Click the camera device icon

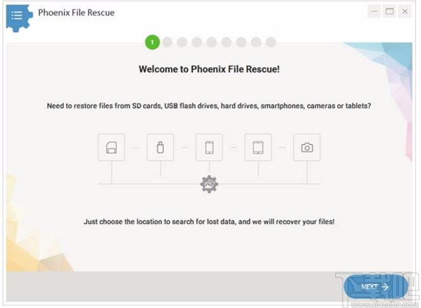[x=307, y=147]
